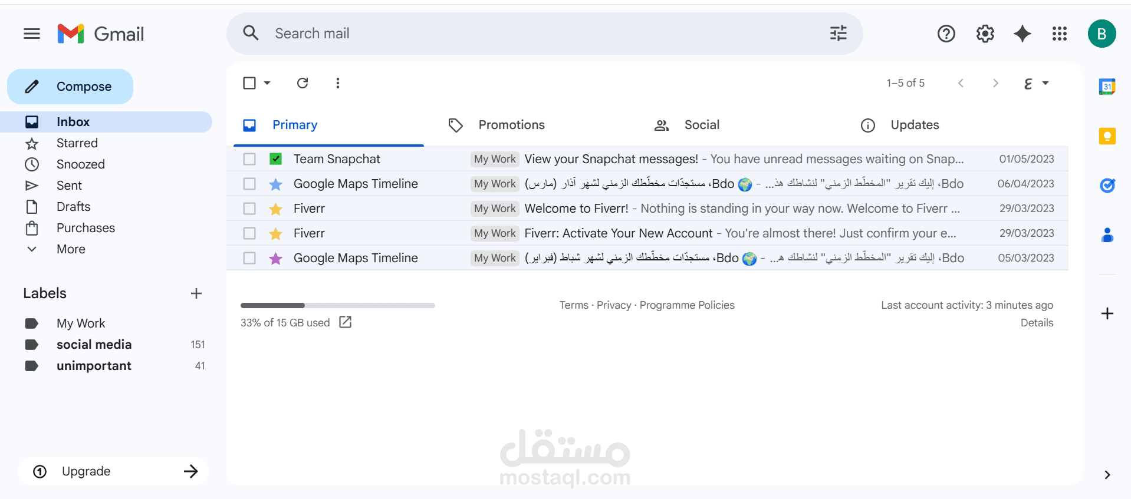Click the storage usage progress bar
The height and width of the screenshot is (499, 1131).
[x=337, y=305]
